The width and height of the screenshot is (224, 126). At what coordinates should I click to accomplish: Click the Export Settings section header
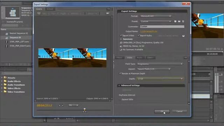click(x=152, y=11)
